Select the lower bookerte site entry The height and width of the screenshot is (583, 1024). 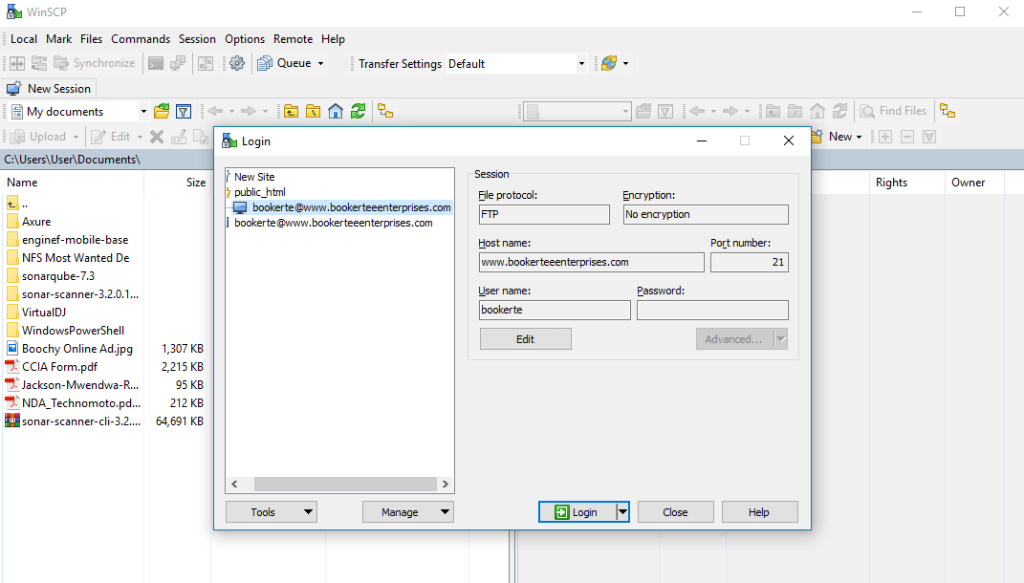pyautogui.click(x=334, y=223)
